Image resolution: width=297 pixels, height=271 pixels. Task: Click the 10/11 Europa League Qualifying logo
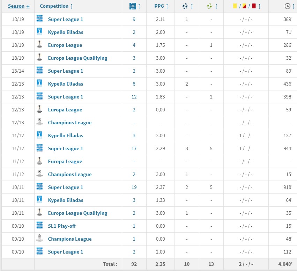click(39, 213)
